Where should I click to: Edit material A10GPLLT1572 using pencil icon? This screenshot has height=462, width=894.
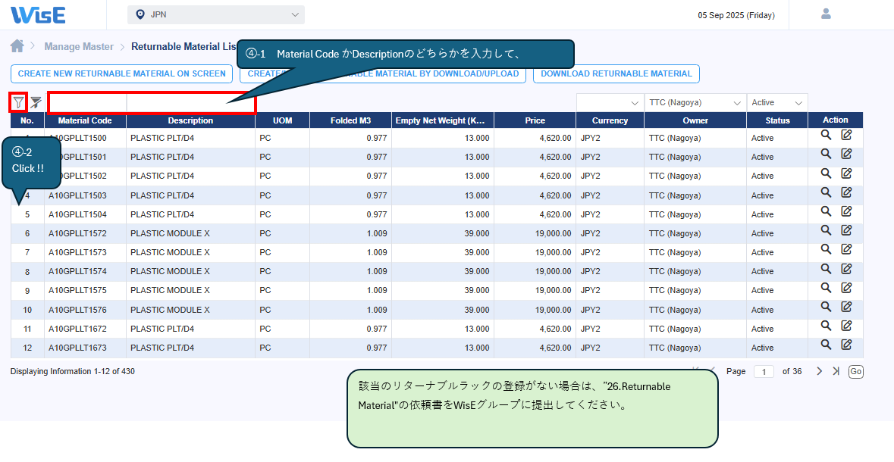tap(846, 231)
